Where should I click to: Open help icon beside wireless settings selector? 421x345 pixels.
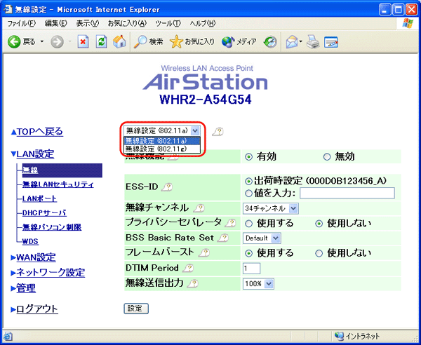(218, 131)
